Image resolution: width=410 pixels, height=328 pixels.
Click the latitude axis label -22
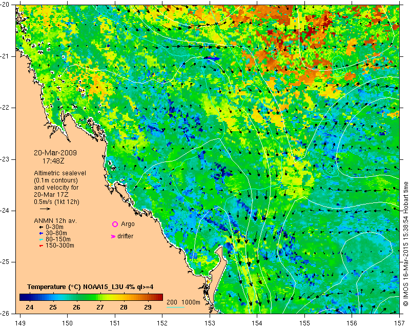coord(6,108)
